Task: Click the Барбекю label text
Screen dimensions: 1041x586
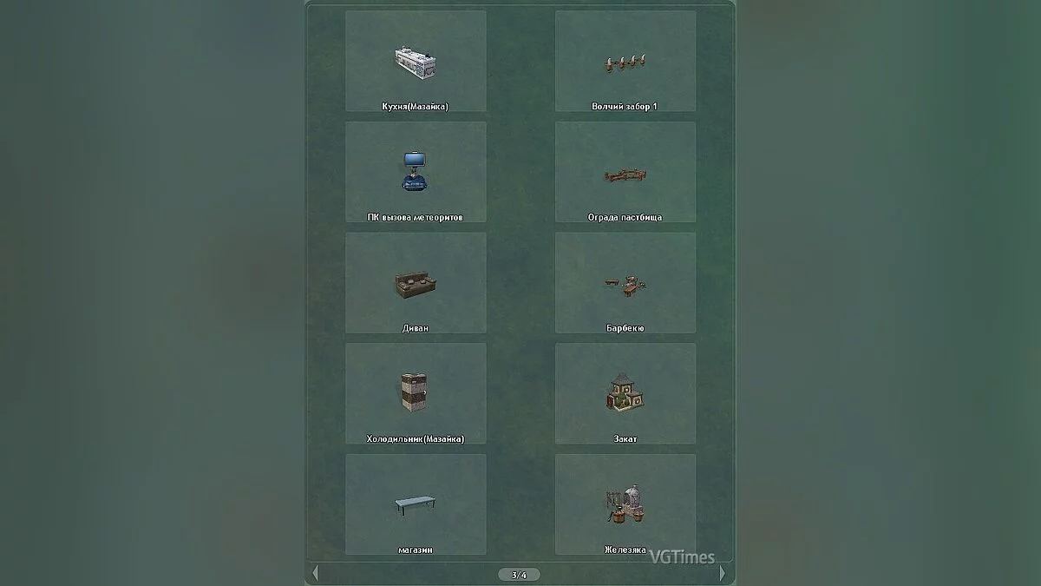Action: pos(625,328)
